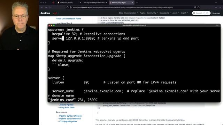Reload the Jenkins docs page
Viewport: 223px width, 125px height.
[x=50, y=8]
